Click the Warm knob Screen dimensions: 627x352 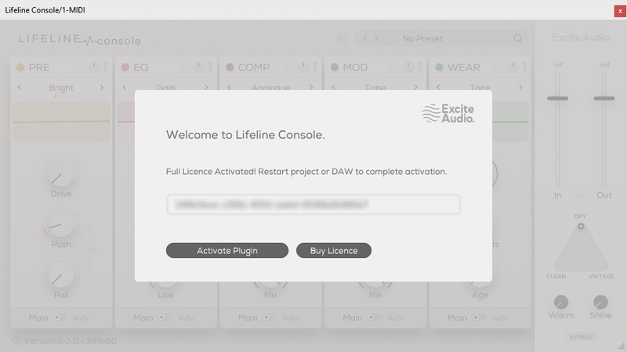point(561,302)
